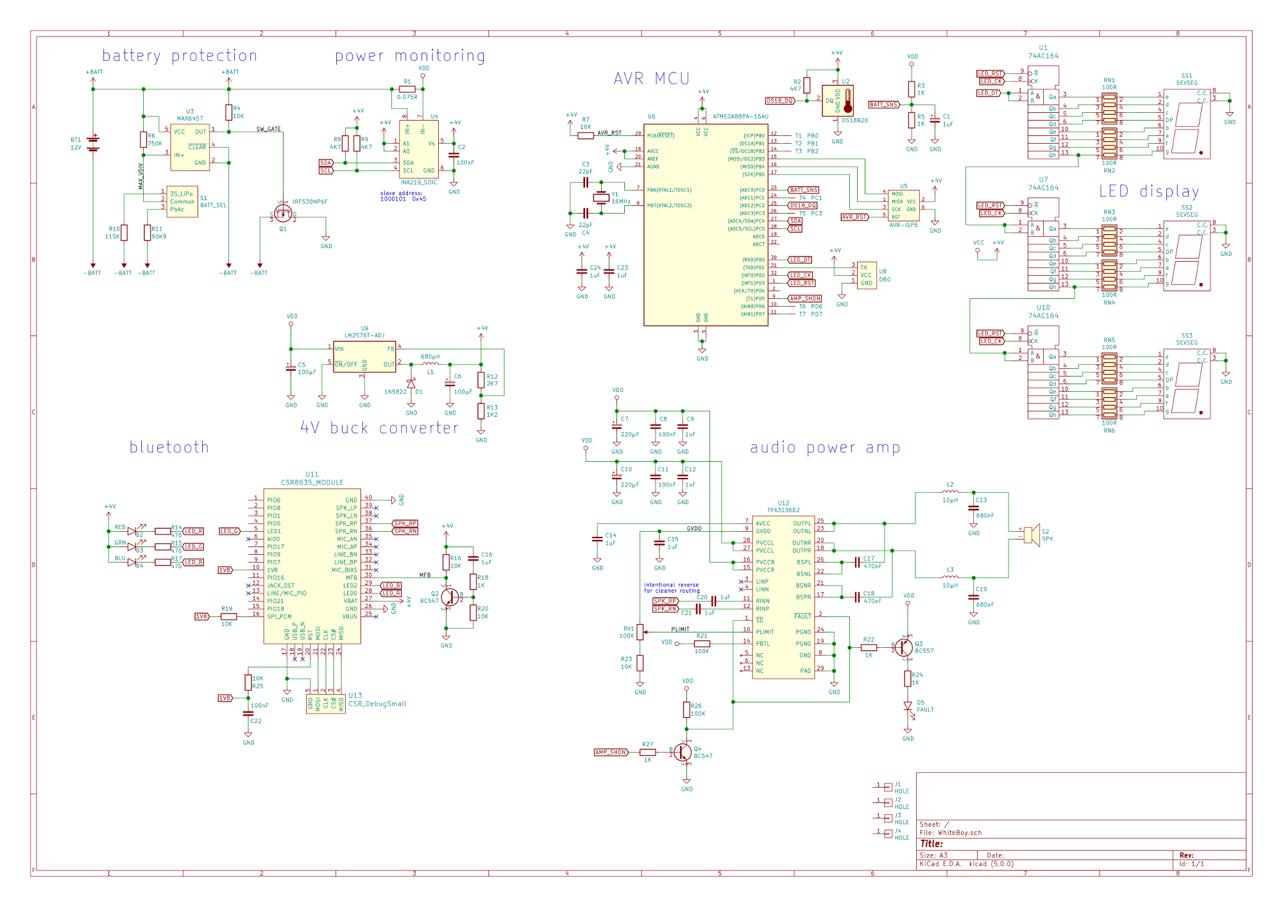Select the U5 AVR-ISP6 connector block
The width and height of the screenshot is (1283, 907).
pyautogui.click(x=904, y=205)
